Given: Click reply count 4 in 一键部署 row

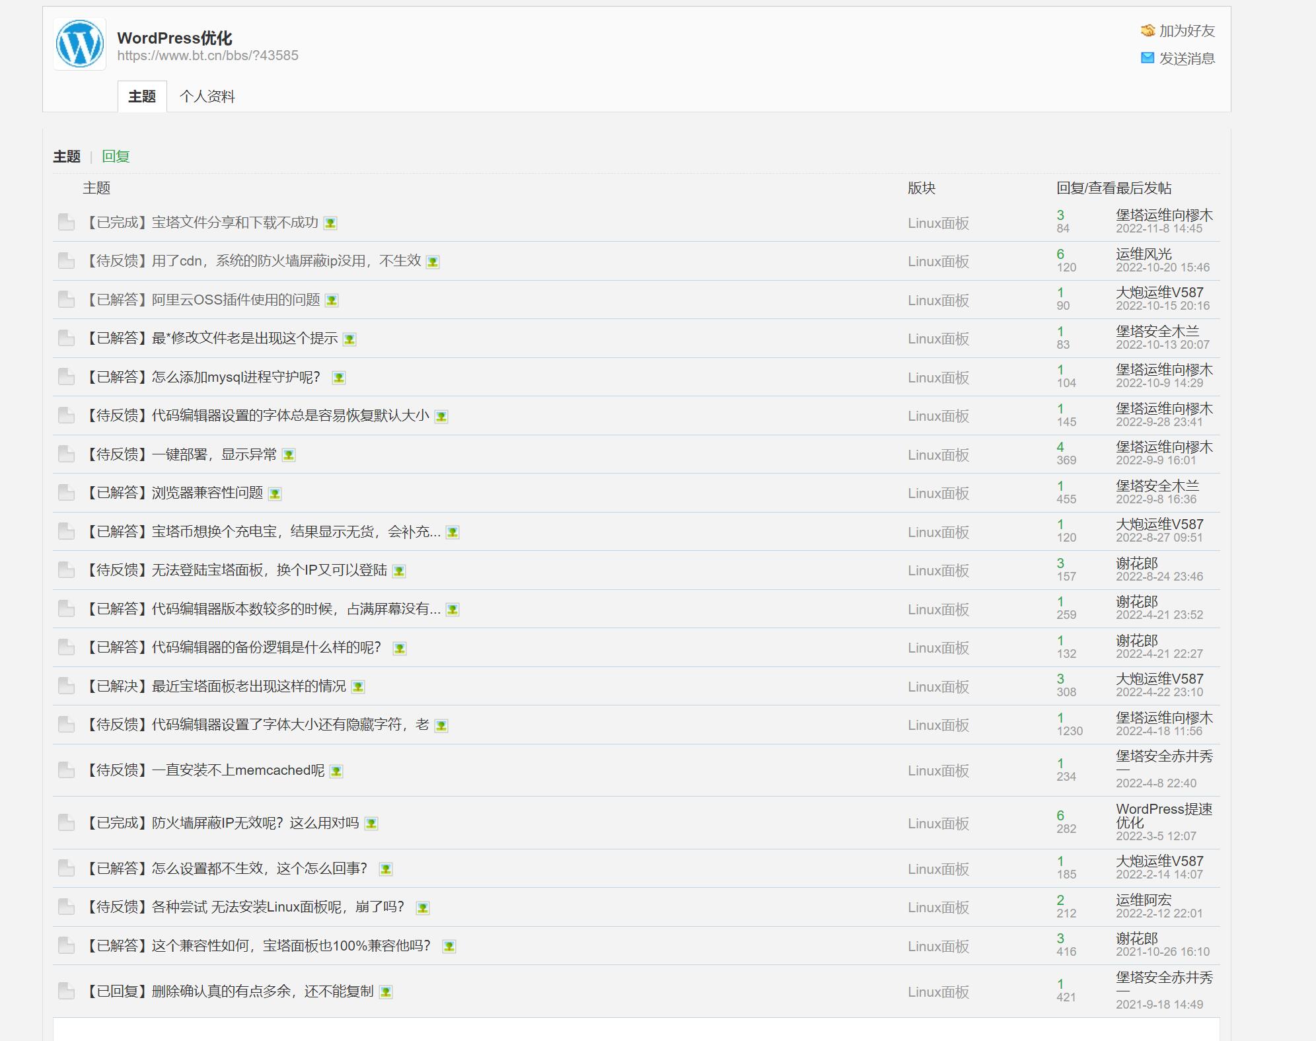Looking at the screenshot, I should pos(1060,447).
